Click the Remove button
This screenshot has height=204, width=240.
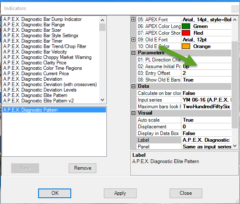click(x=83, y=168)
